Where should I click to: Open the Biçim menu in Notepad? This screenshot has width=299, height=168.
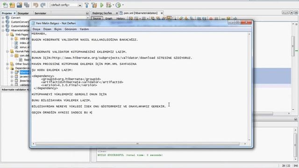[x=58, y=29]
